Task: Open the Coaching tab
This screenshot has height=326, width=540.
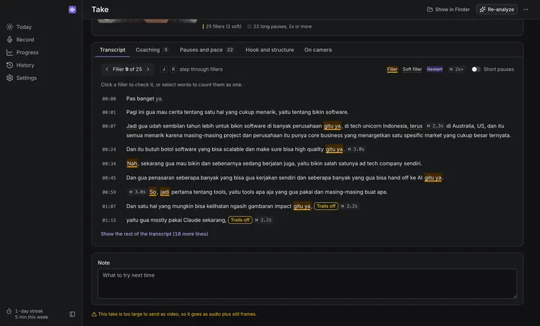Action: click(x=152, y=50)
